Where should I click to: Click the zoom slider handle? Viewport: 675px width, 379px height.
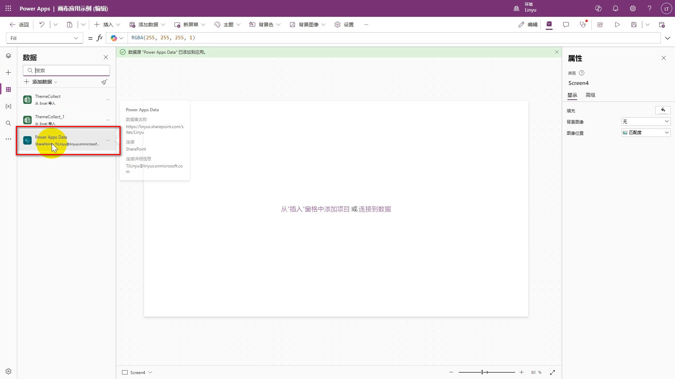click(x=482, y=372)
